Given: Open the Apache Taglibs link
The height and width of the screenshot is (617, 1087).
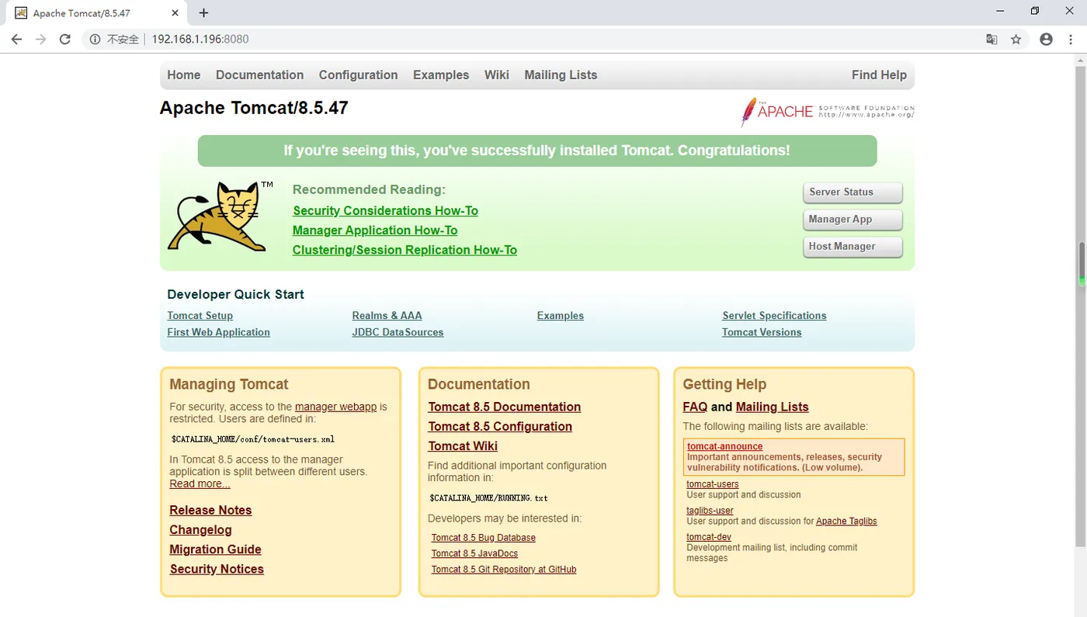Looking at the screenshot, I should point(846,522).
